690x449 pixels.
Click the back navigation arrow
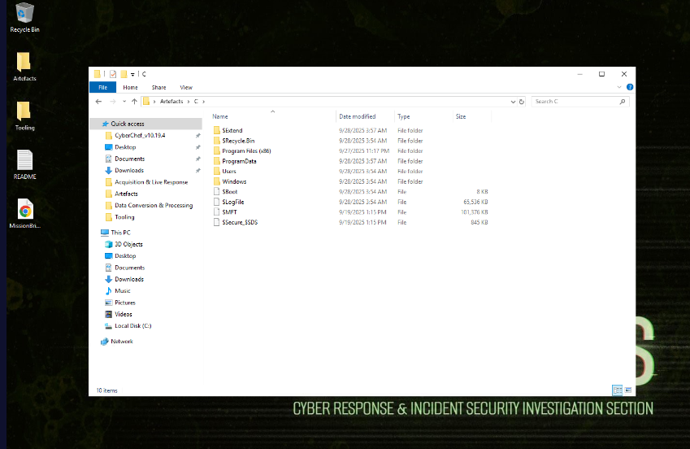tap(99, 102)
